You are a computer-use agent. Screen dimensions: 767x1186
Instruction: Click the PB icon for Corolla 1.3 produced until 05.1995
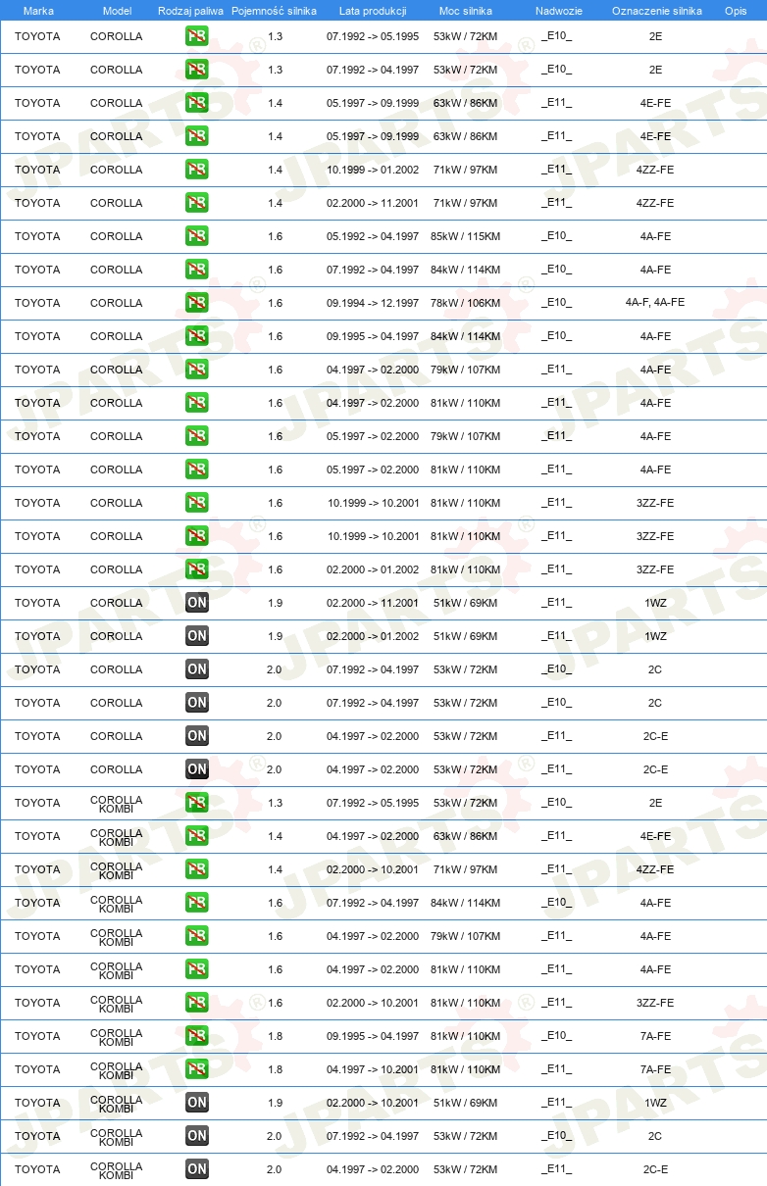pyautogui.click(x=196, y=36)
